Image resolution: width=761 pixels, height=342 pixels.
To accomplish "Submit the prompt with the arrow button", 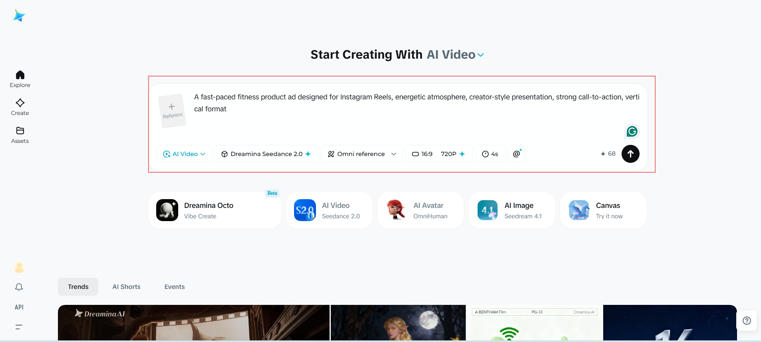I will tap(630, 154).
